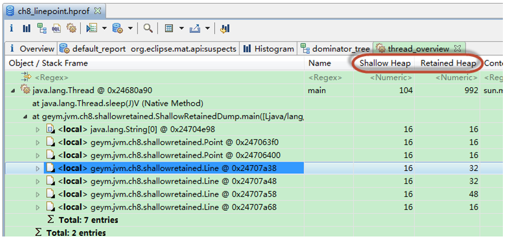Collapse the java.lang.Thread @ 0x24680a90 node

click(x=13, y=91)
